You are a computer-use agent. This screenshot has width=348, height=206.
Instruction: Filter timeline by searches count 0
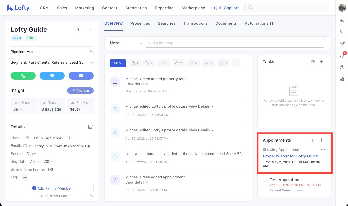click(193, 63)
